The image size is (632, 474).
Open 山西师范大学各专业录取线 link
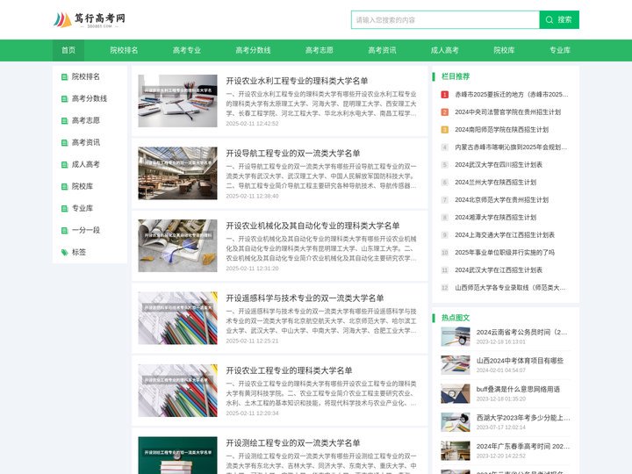pos(510,287)
